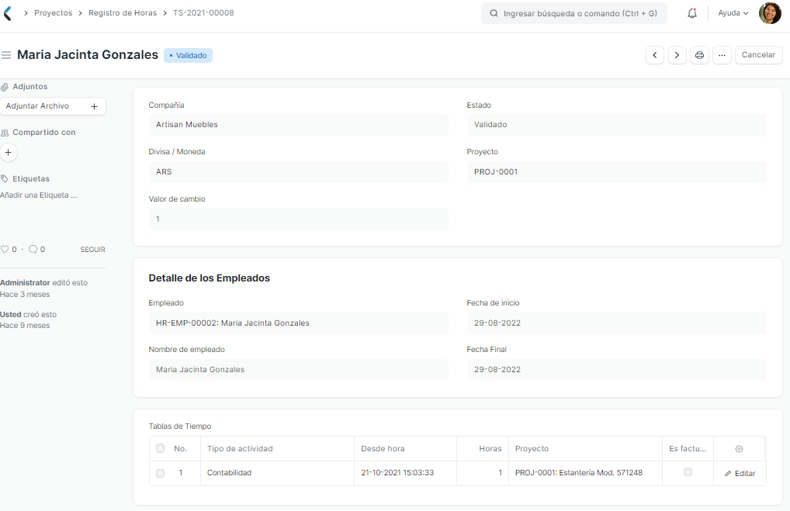Click the plus icon on Adjuntar Archivo
The height and width of the screenshot is (511, 790).
click(94, 106)
